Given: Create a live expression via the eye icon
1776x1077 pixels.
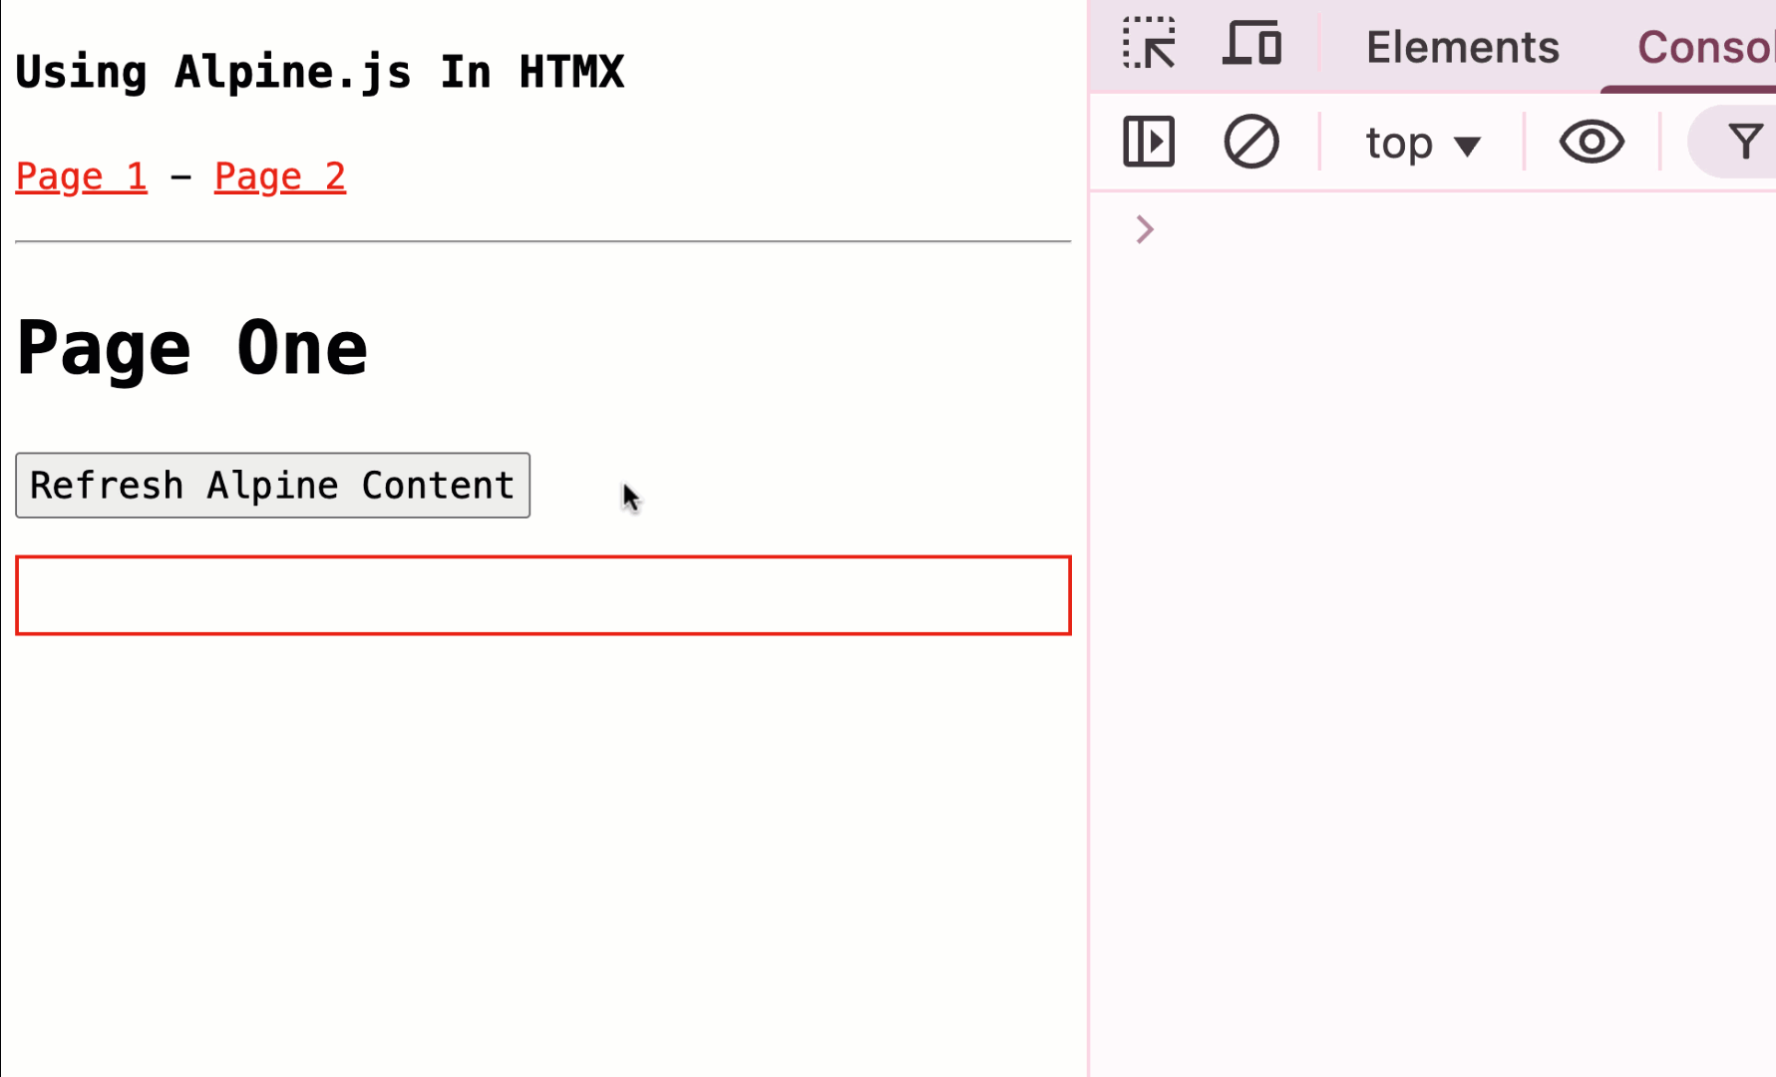Looking at the screenshot, I should tap(1592, 142).
